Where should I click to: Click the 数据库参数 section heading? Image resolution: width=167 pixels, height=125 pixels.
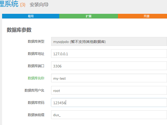point(19,30)
